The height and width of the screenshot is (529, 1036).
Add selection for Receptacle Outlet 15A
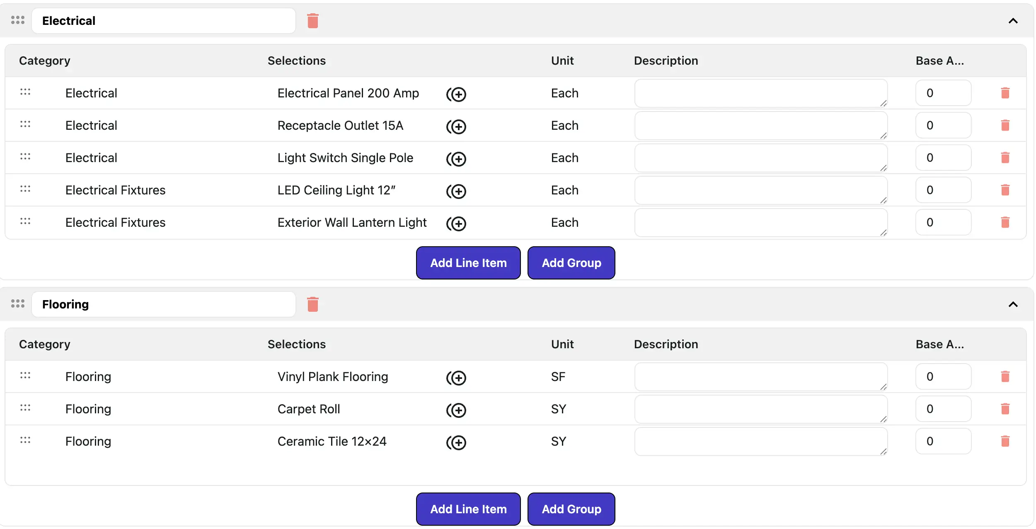pyautogui.click(x=456, y=126)
